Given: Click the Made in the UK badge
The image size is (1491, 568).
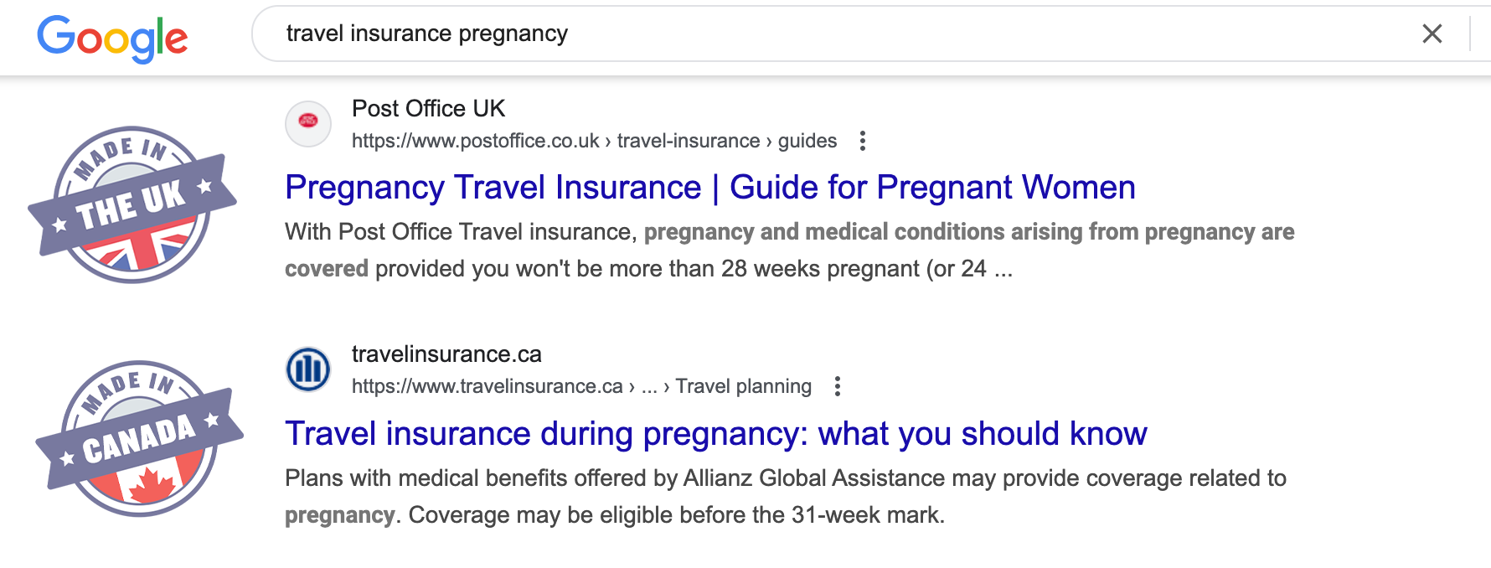Looking at the screenshot, I should pyautogui.click(x=132, y=205).
